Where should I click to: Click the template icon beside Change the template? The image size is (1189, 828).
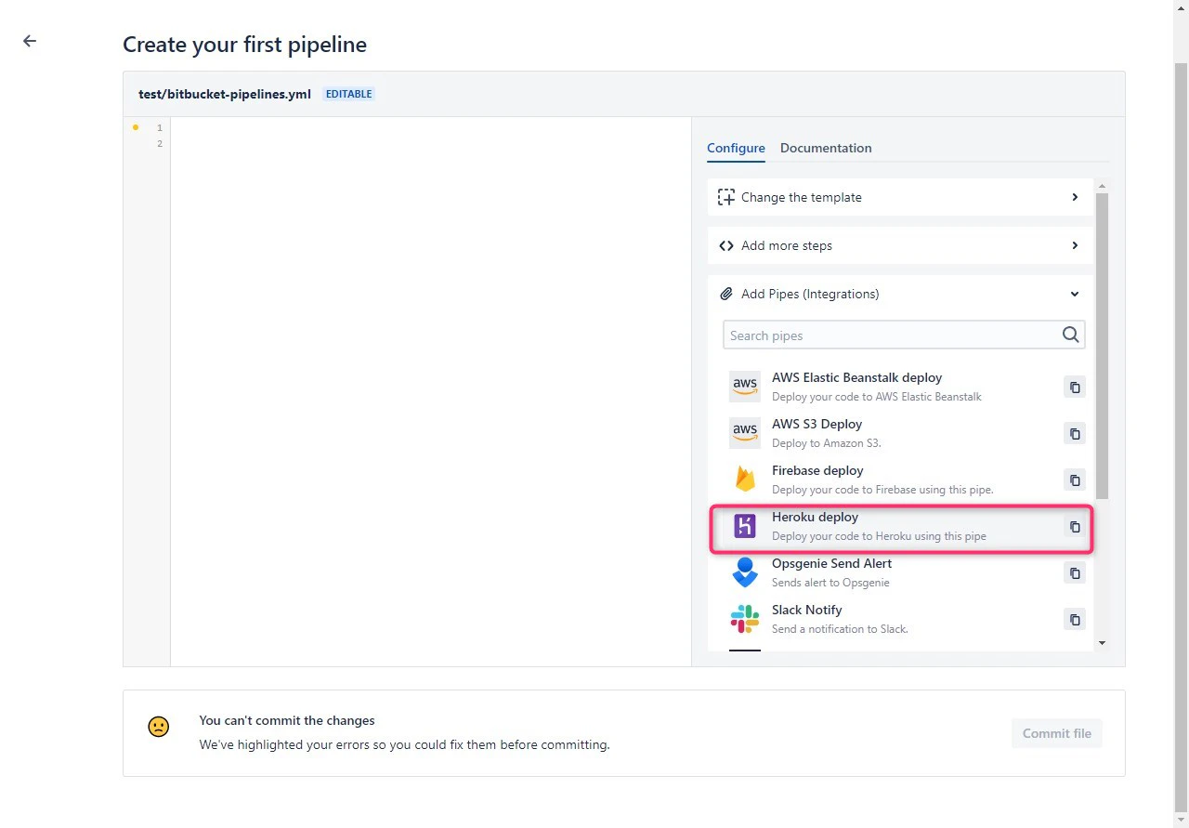[x=726, y=197]
